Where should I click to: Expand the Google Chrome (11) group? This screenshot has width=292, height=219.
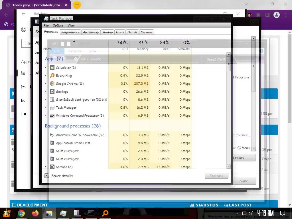click(45, 83)
